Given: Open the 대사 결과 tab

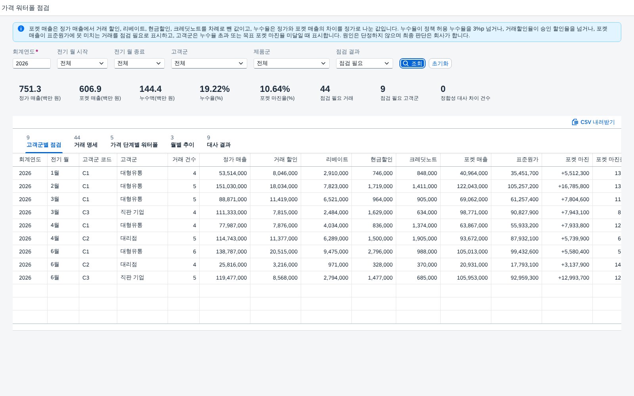Looking at the screenshot, I should (x=219, y=141).
